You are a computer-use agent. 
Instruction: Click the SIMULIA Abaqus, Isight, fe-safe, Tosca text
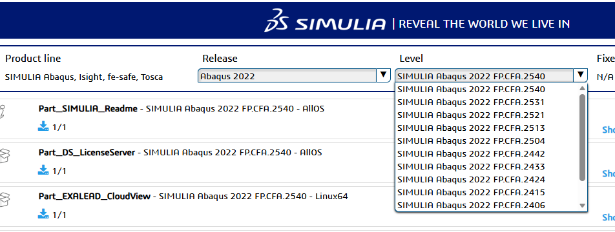pos(84,77)
